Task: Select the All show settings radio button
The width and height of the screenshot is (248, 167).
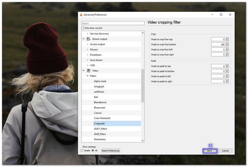Action: click(93, 151)
